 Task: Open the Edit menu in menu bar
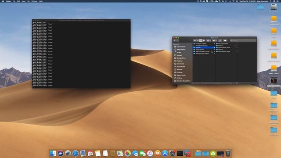[x=18, y=1]
